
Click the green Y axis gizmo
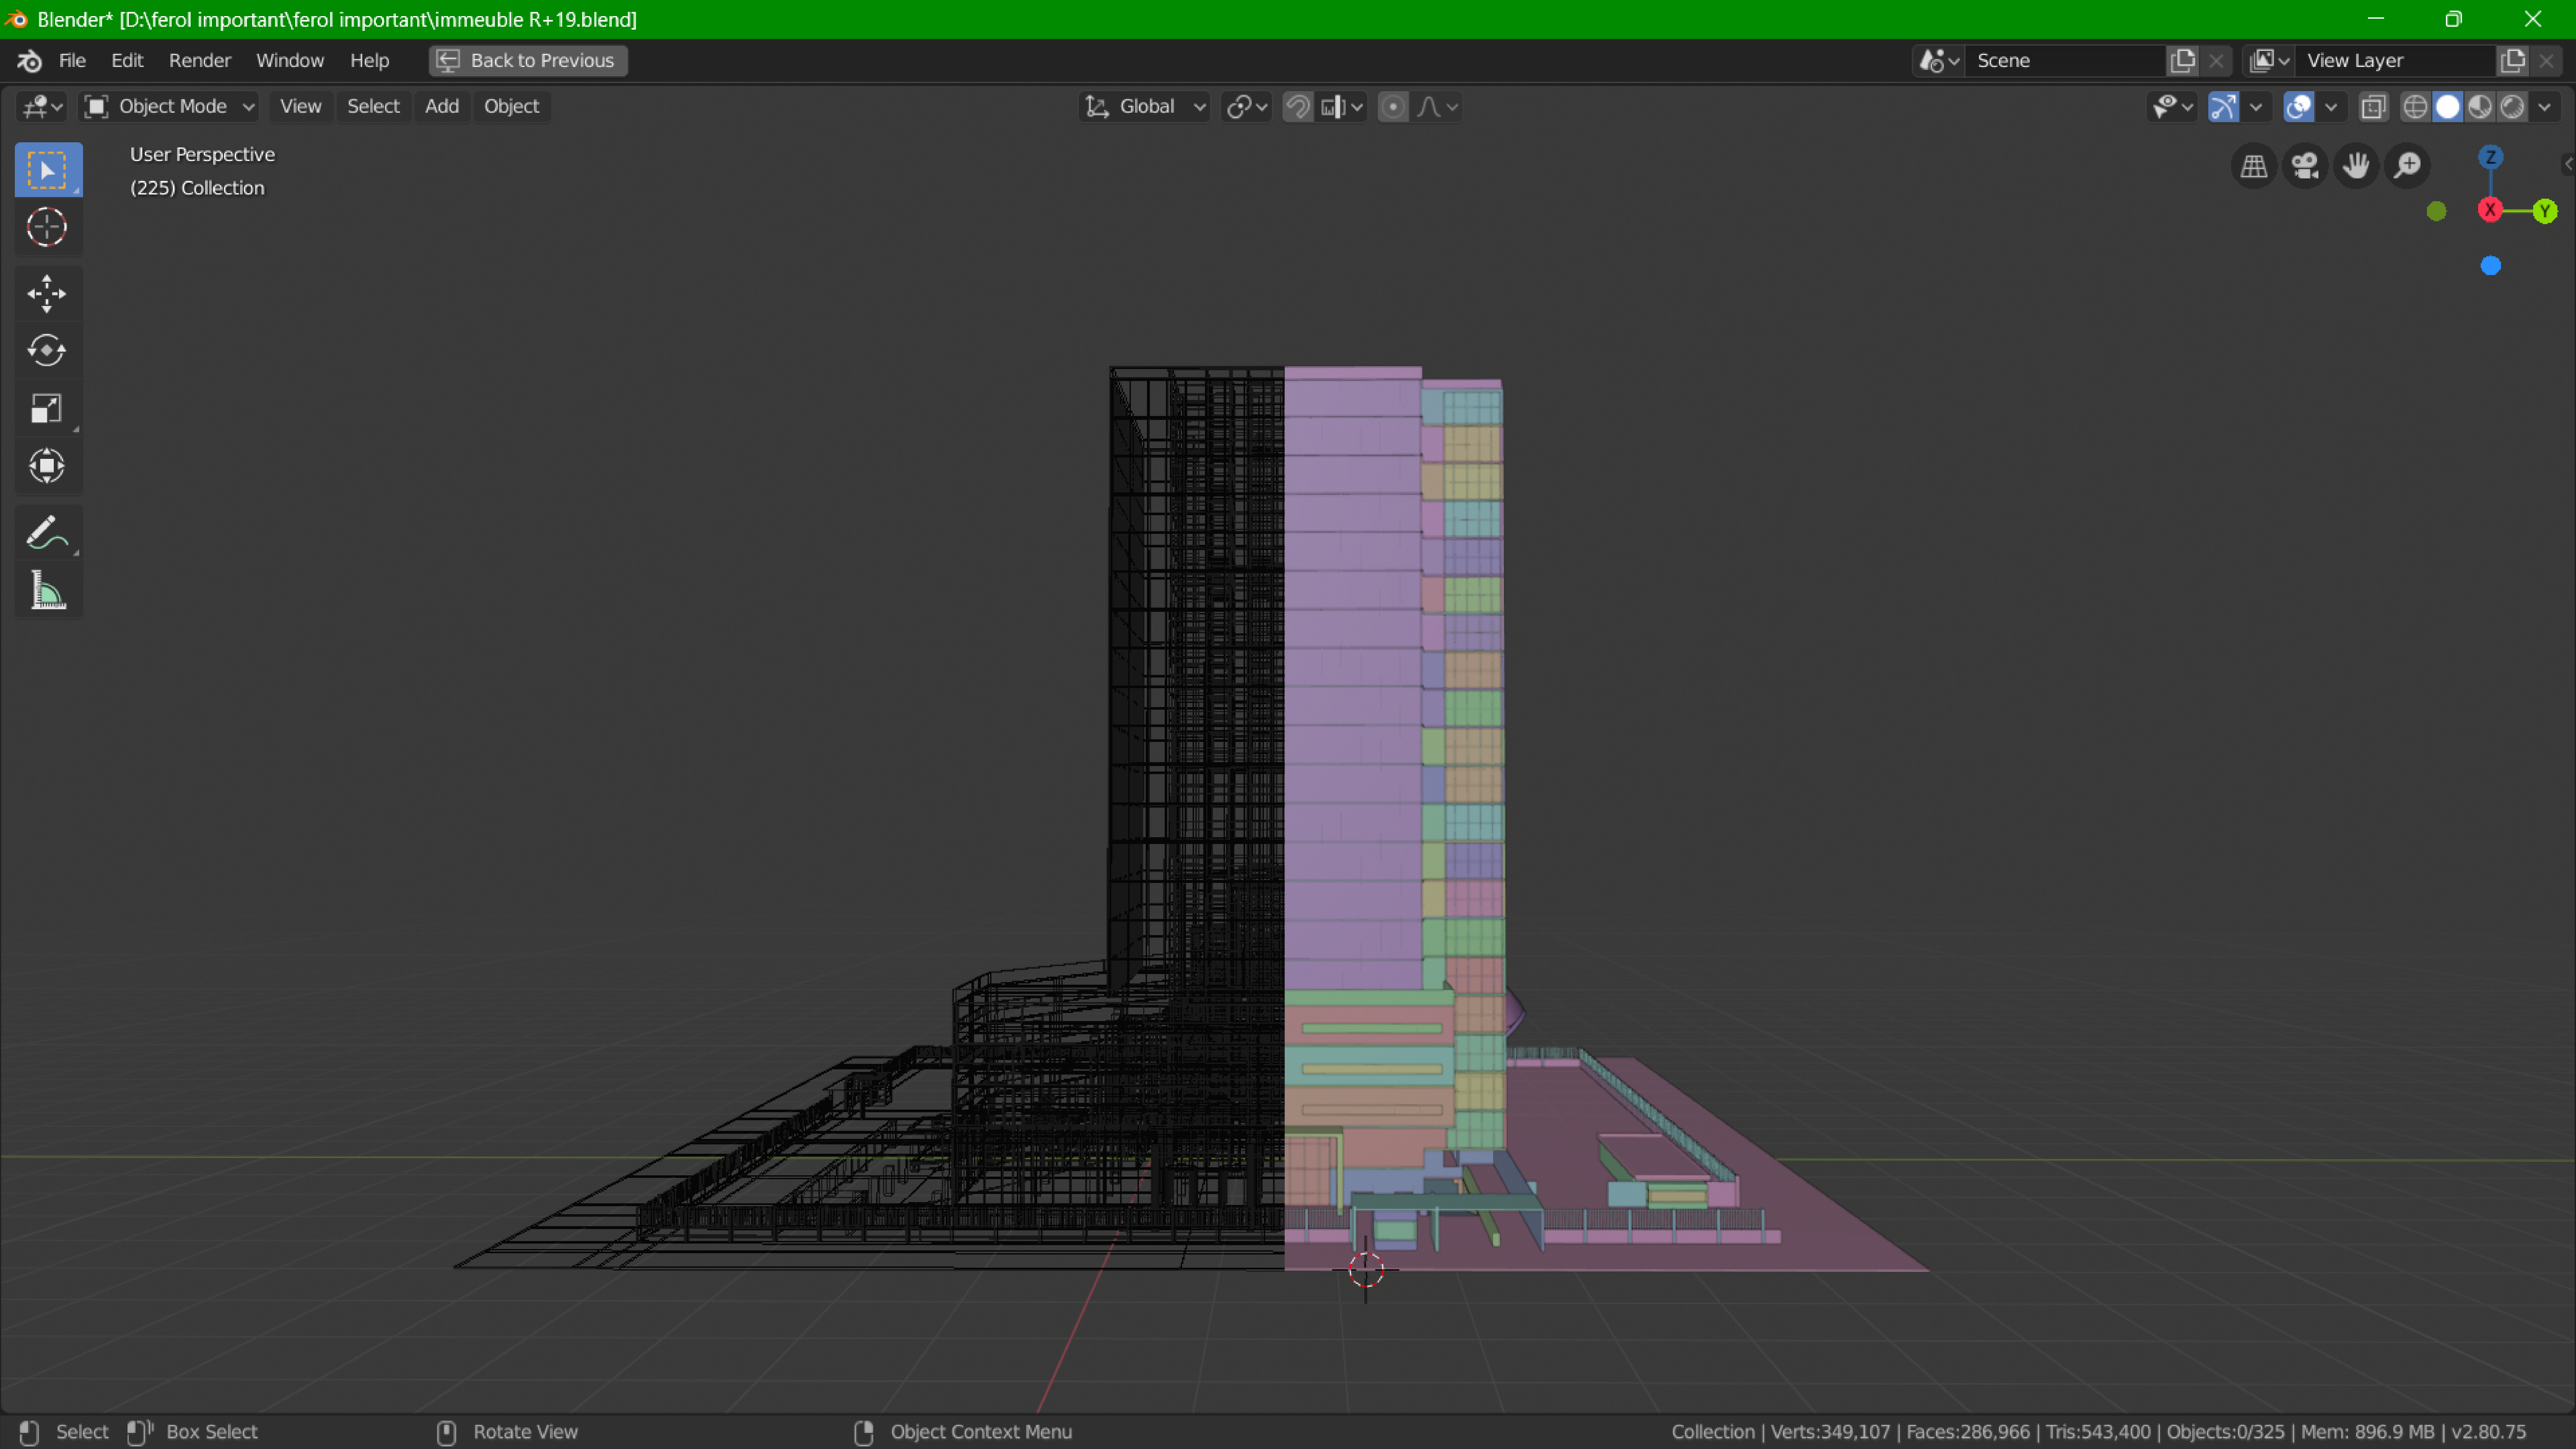(2545, 211)
